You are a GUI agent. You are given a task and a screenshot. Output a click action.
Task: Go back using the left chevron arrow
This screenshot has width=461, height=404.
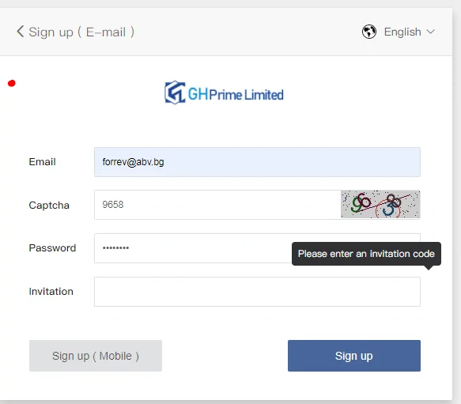[20, 31]
